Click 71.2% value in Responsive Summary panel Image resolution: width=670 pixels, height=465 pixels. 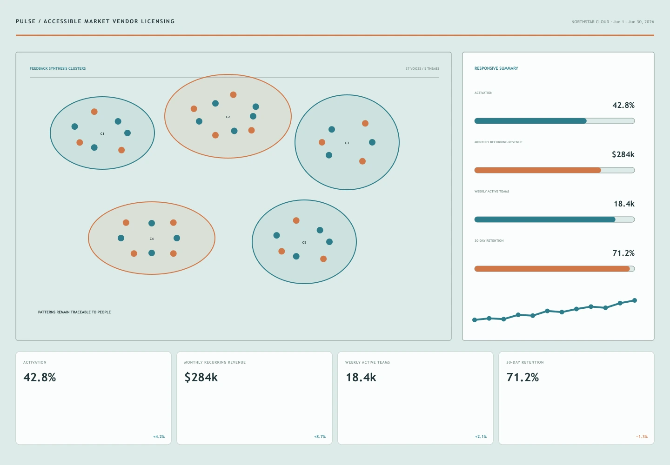coord(623,253)
